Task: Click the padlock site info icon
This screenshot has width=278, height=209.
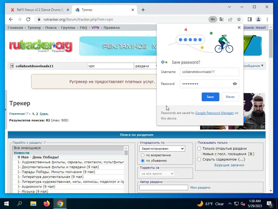Action: tap(39, 19)
